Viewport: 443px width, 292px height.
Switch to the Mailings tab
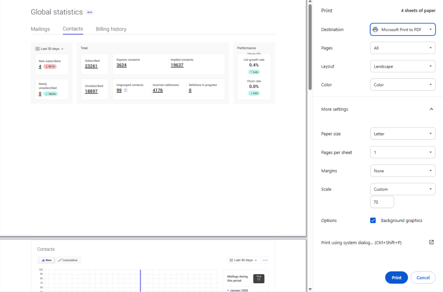(x=40, y=29)
